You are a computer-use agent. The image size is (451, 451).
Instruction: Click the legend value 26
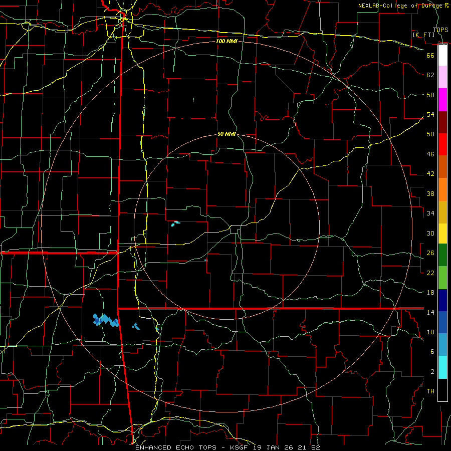click(x=430, y=253)
